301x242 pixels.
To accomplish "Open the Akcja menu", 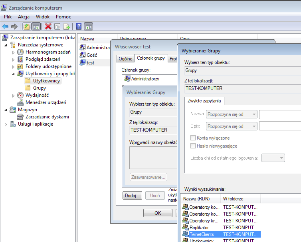I will click(x=24, y=17).
